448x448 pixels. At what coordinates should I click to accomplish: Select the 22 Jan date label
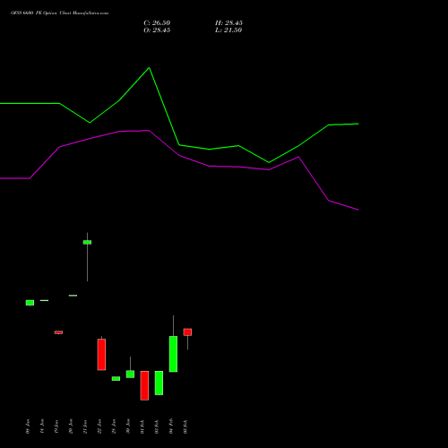[x=99, y=426]
